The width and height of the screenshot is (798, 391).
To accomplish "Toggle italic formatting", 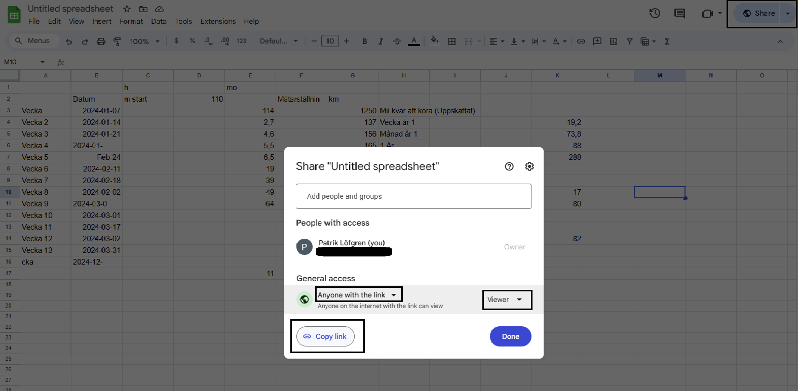I will (381, 41).
